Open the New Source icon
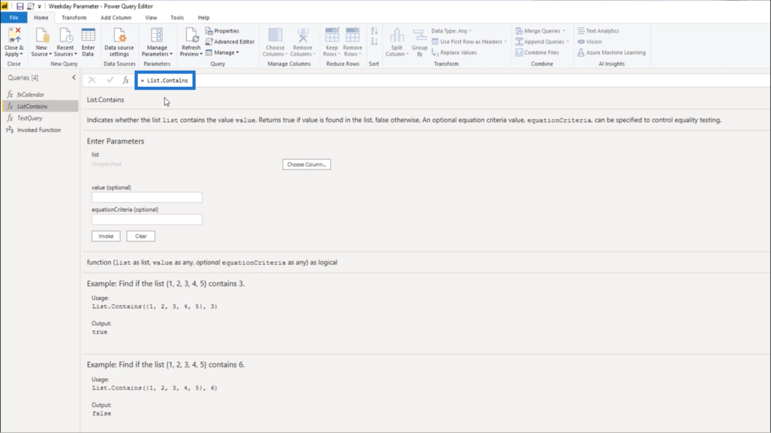 (41, 35)
